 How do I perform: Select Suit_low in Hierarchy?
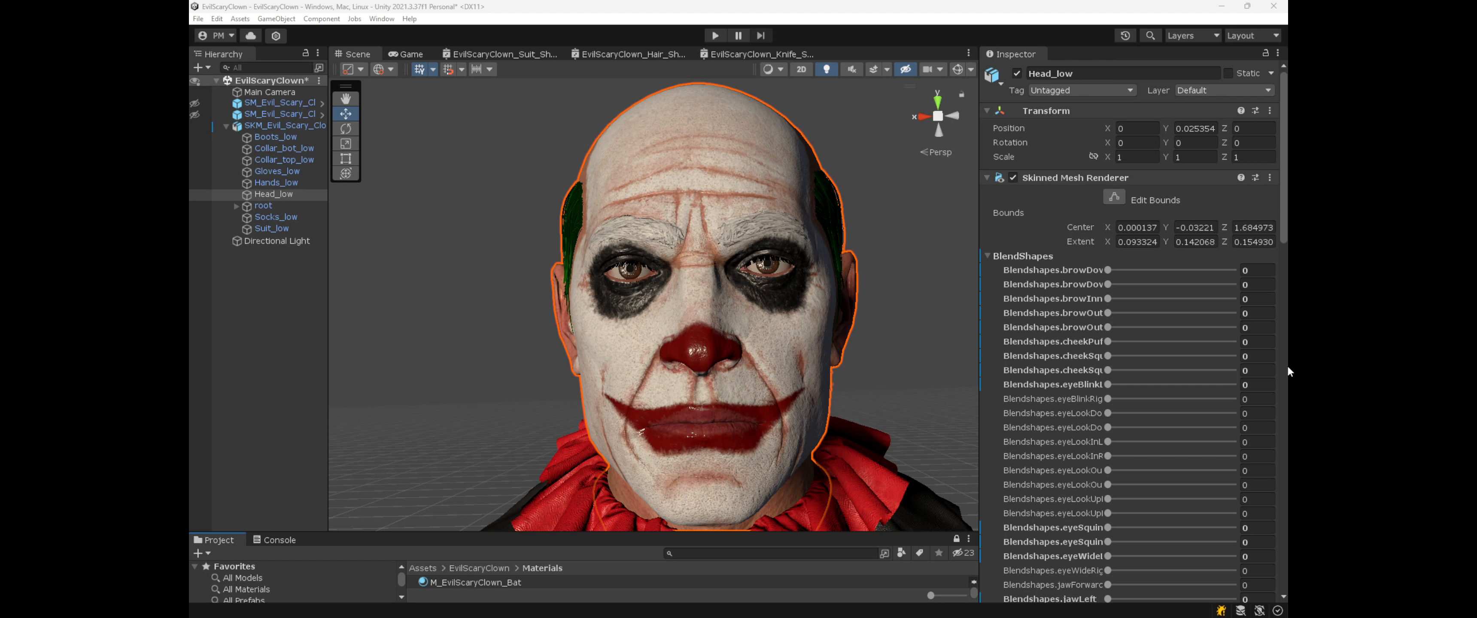tap(271, 228)
